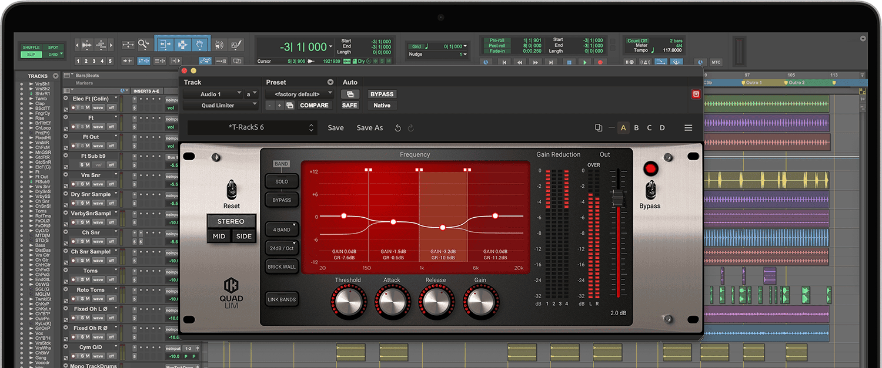Select the Pencil tool
The image size is (882, 368).
point(236,45)
